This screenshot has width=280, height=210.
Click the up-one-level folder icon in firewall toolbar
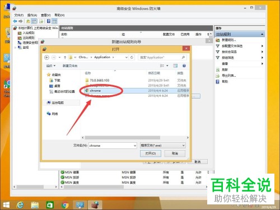tap(28, 21)
